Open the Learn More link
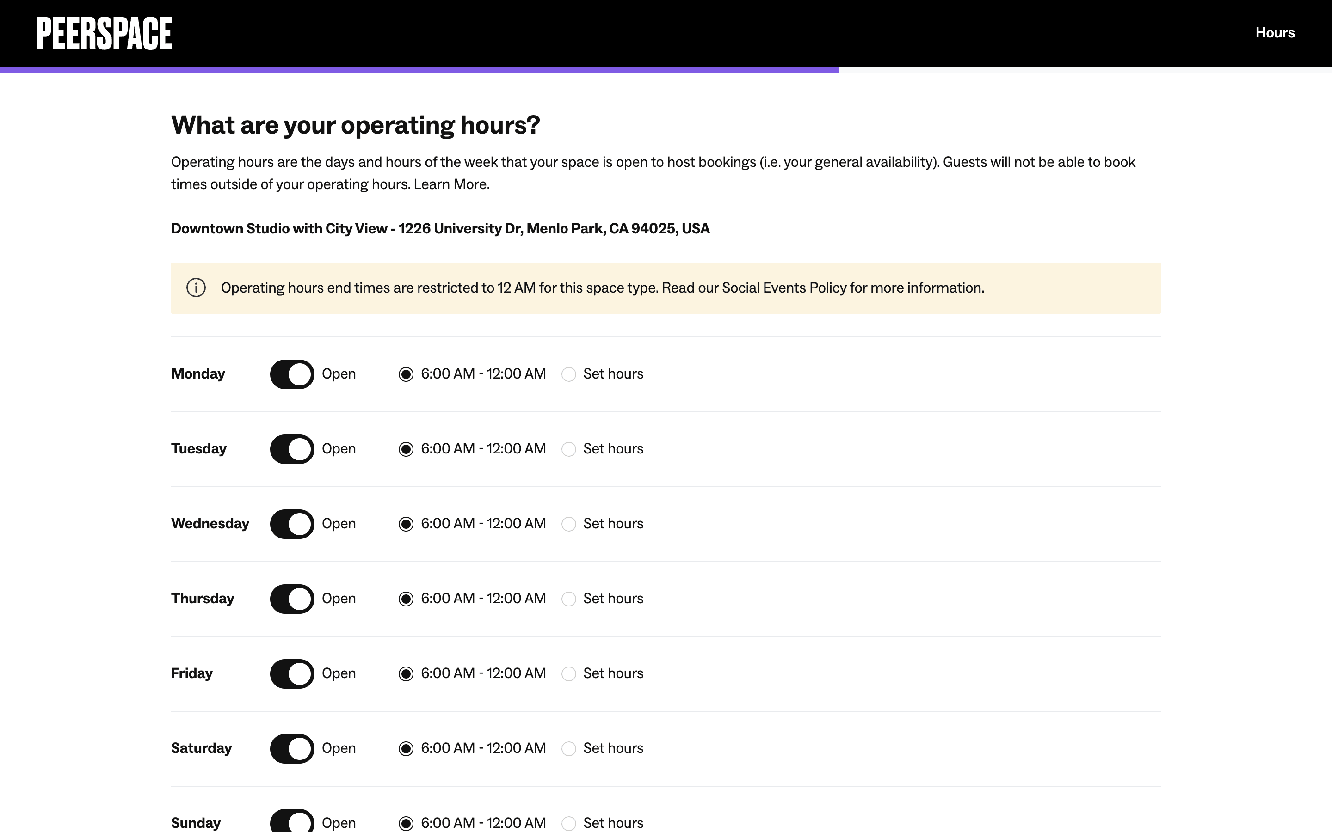 (x=451, y=184)
